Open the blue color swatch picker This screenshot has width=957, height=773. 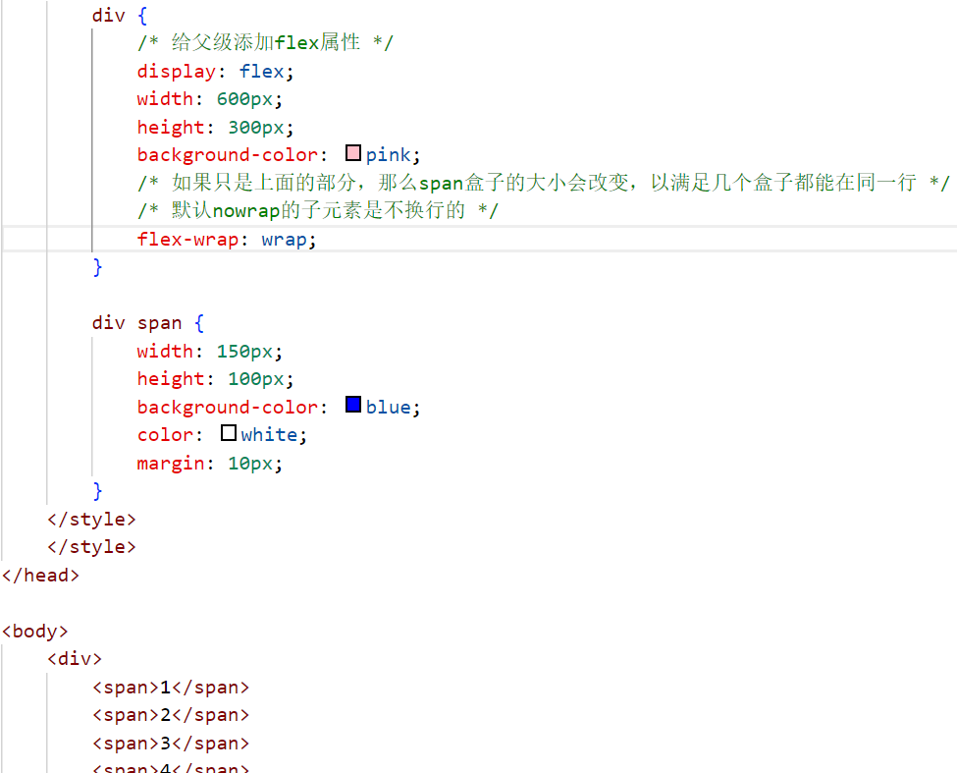[x=352, y=405]
